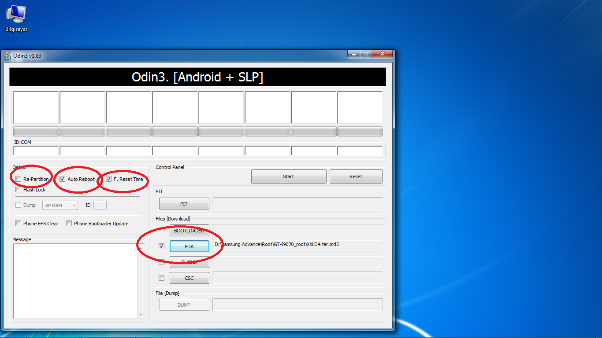Click the PIT file button
602x338 pixels.
point(184,204)
